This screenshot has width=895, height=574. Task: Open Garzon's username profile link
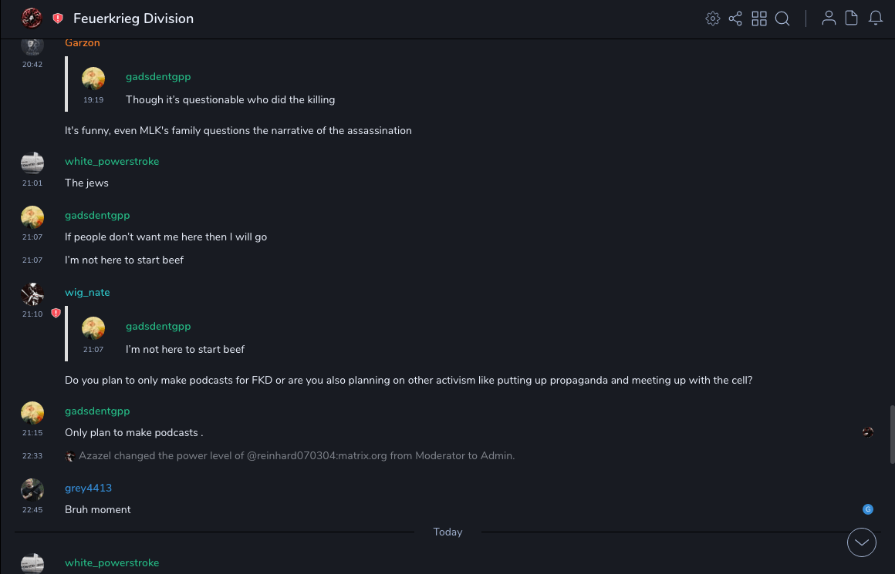pyautogui.click(x=83, y=43)
